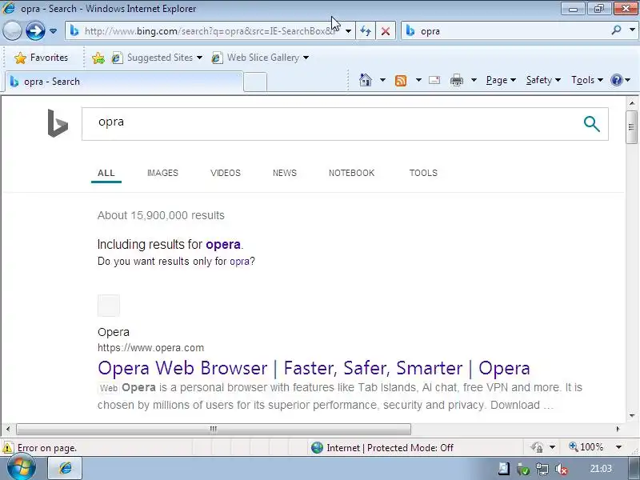Click the vertical scrollbar down arrow
This screenshot has width=640, height=480.
click(632, 416)
